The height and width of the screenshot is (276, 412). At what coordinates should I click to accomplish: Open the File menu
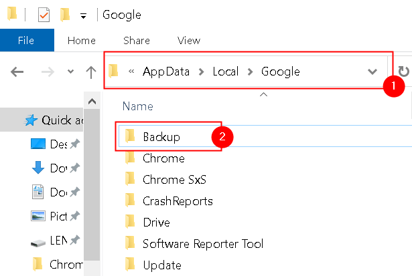[x=26, y=41]
